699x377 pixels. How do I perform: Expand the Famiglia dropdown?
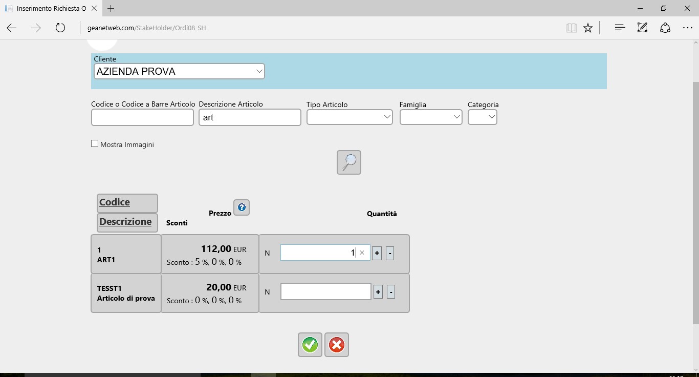click(x=431, y=117)
